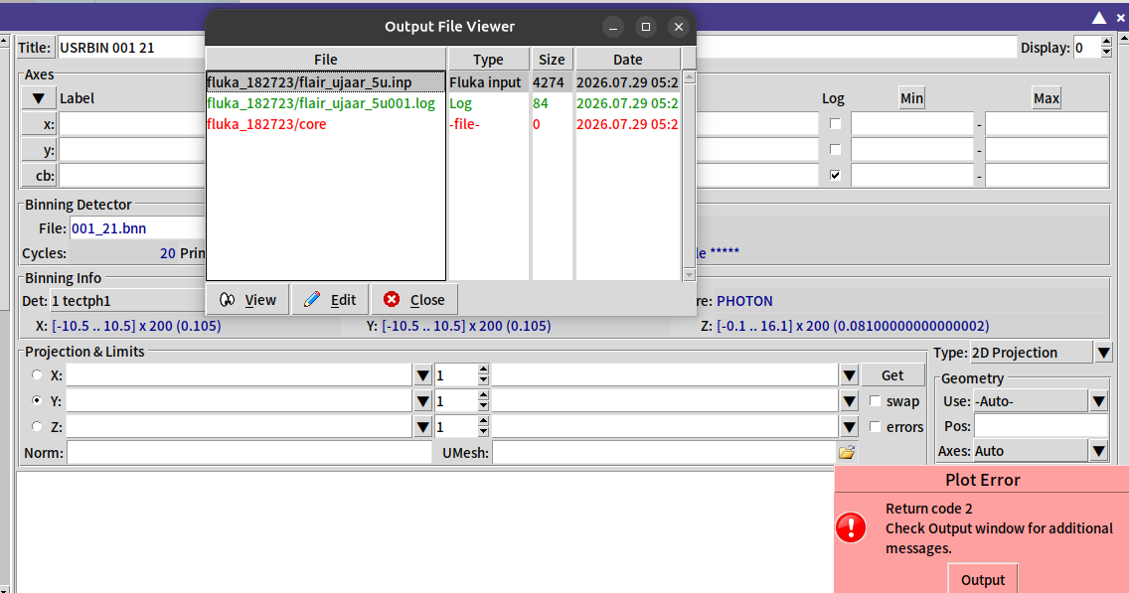Open the Y projection left dropdown arrow
1129x593 pixels.
click(x=422, y=401)
